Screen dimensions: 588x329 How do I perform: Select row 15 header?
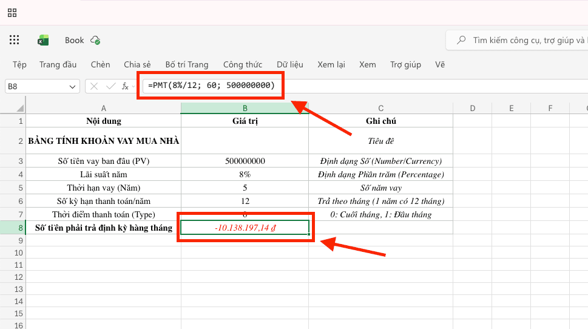[x=13, y=313]
